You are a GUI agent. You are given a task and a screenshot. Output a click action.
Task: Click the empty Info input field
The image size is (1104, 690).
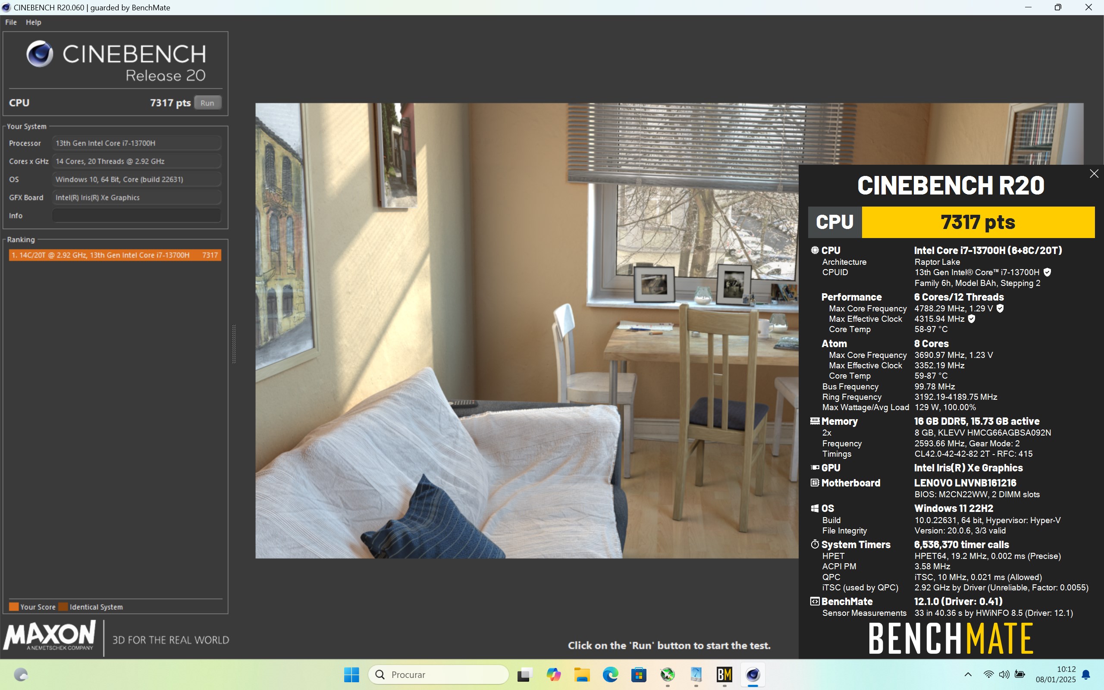click(136, 215)
